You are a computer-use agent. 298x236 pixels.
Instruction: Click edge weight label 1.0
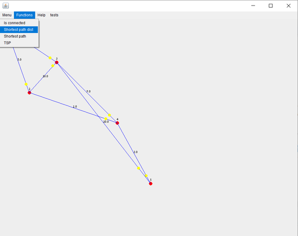pos(75,107)
